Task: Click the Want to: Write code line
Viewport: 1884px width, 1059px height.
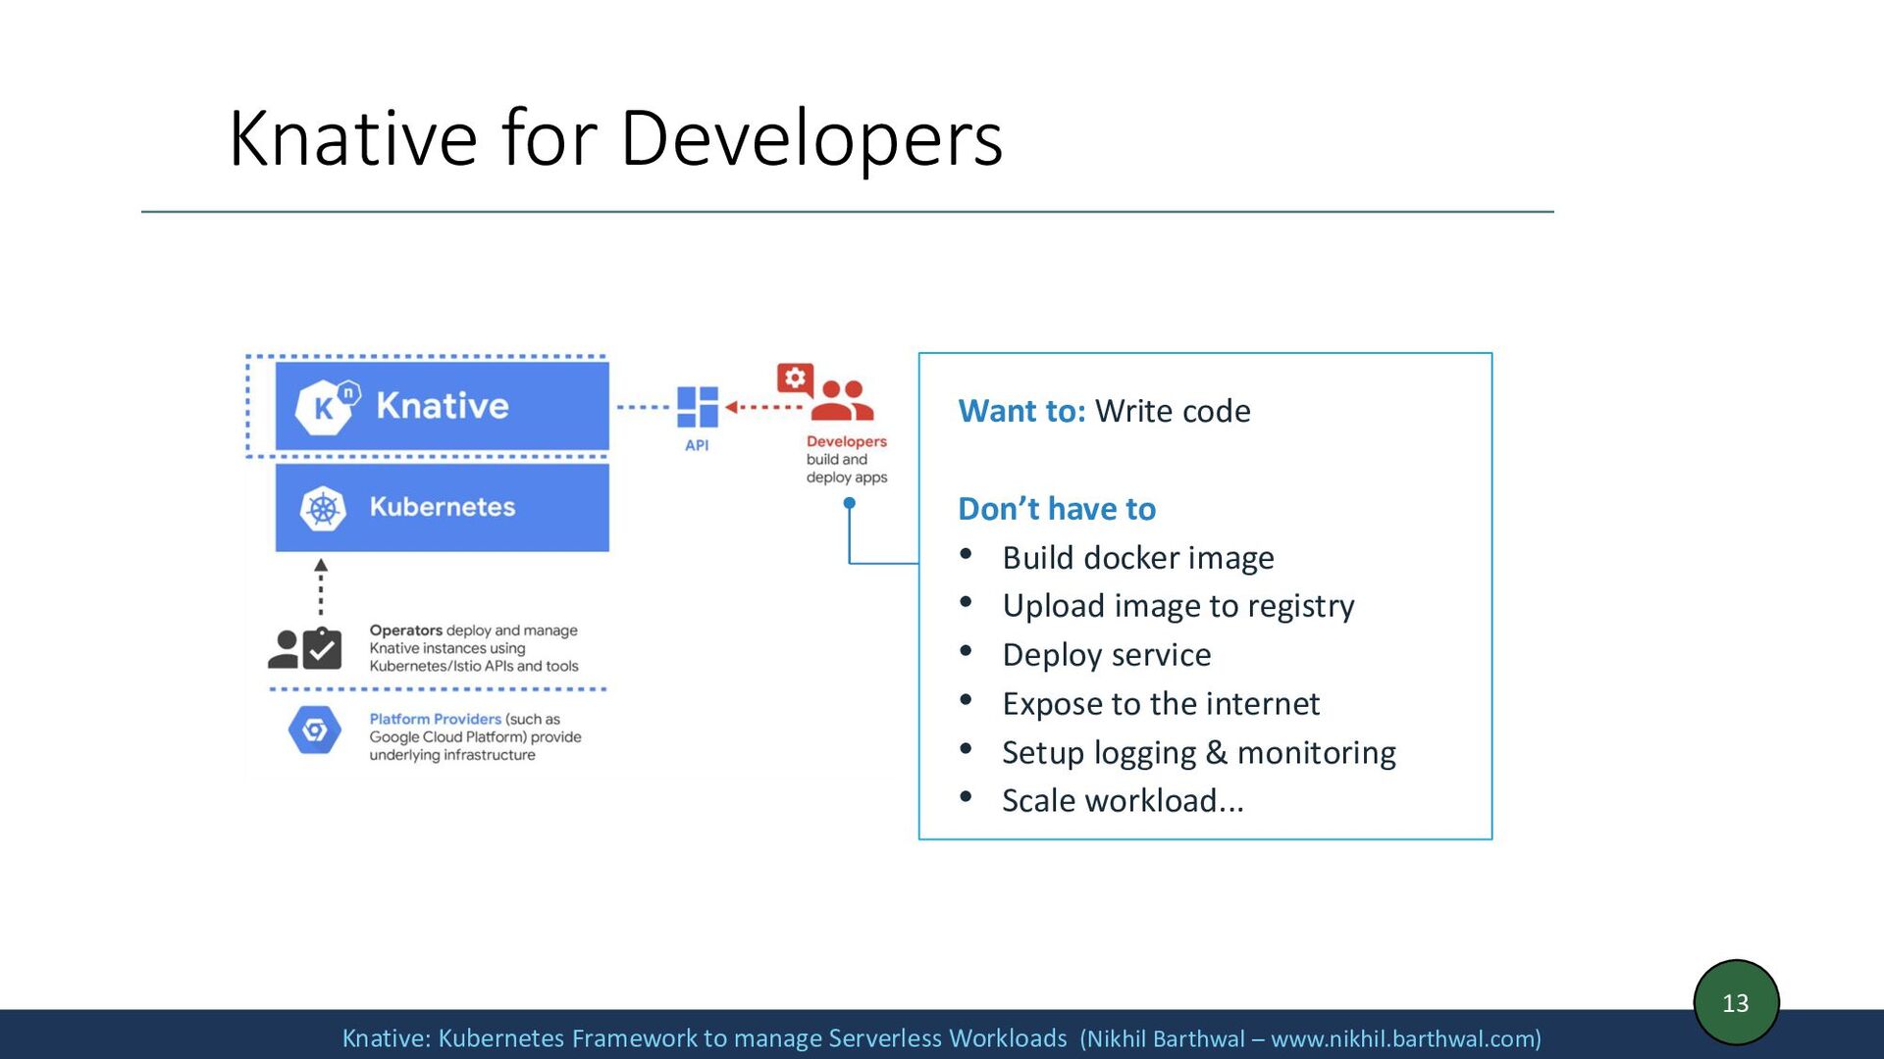Action: click(1104, 411)
